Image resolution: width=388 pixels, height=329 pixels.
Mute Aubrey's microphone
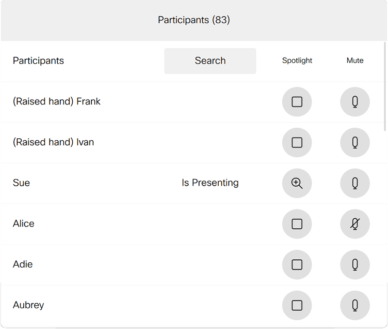(x=355, y=305)
